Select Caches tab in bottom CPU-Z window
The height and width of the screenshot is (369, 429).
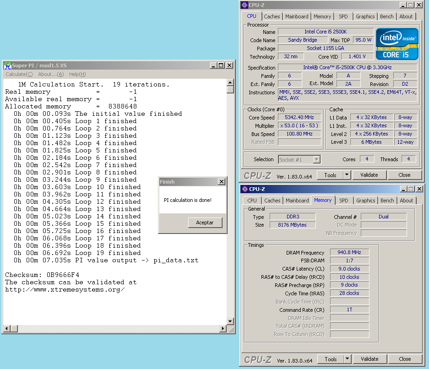[272, 201]
